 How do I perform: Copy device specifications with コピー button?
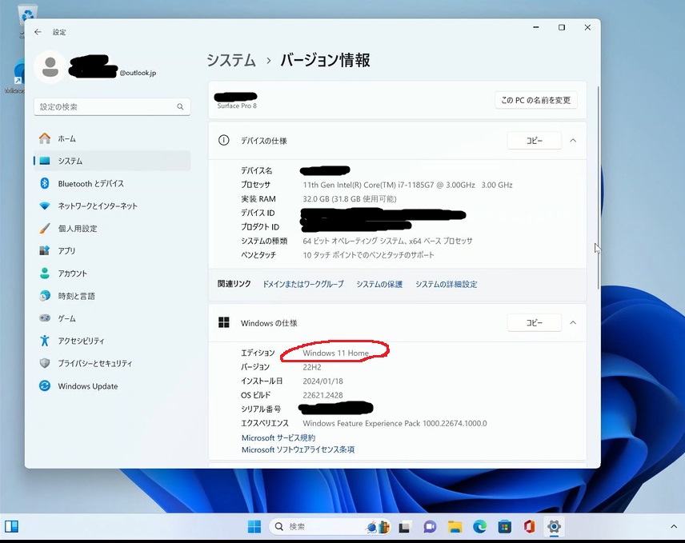pos(534,141)
